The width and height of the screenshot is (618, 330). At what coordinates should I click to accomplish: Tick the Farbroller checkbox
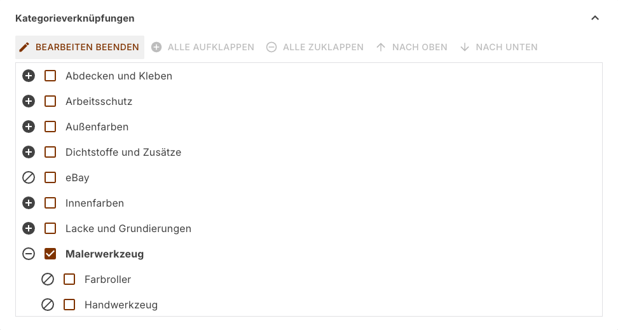[x=69, y=280]
